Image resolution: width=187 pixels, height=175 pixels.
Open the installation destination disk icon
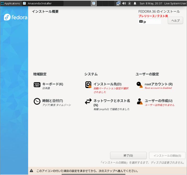[x=88, y=85]
